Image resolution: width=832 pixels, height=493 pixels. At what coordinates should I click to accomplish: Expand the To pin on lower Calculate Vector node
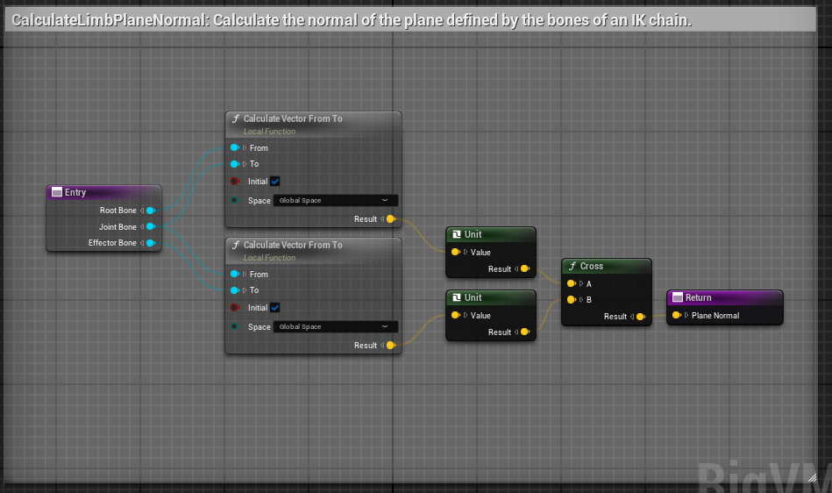[245, 290]
